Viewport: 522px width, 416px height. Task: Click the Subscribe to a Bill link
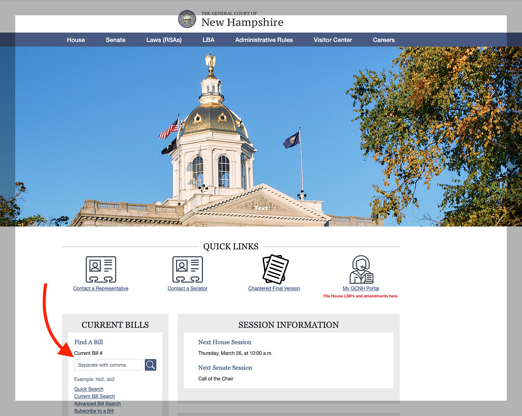pos(94,411)
